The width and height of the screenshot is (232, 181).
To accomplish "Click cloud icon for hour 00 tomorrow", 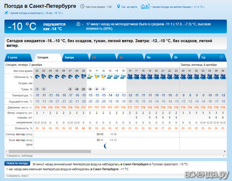I will pyautogui.click(x=183, y=77).
